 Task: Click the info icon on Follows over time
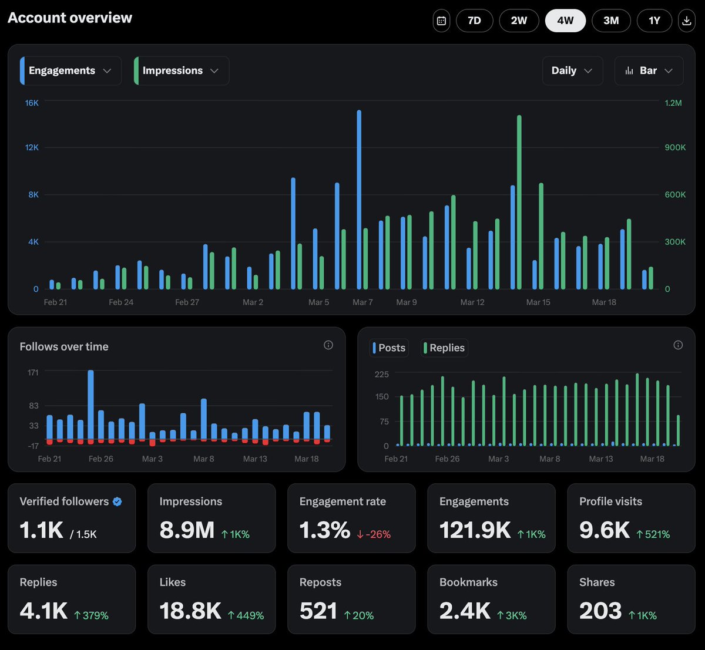pos(328,345)
